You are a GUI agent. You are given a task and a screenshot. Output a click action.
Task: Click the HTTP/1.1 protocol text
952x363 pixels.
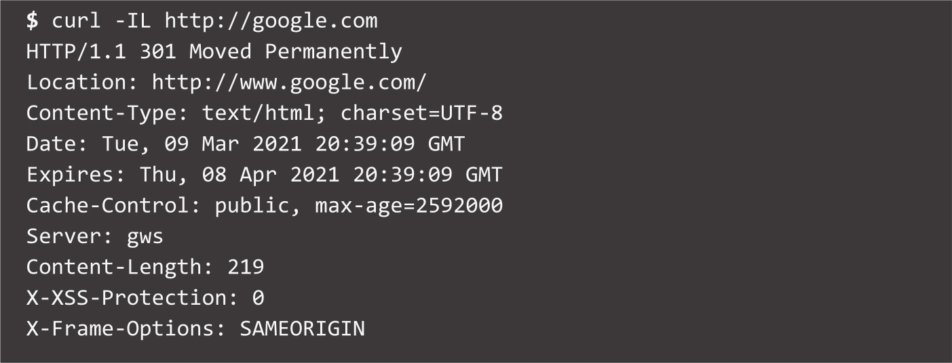(77, 51)
